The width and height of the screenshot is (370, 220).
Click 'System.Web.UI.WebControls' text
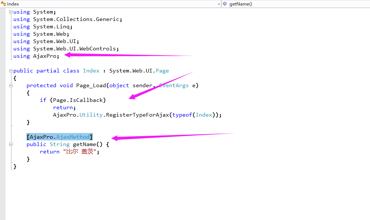click(x=74, y=49)
